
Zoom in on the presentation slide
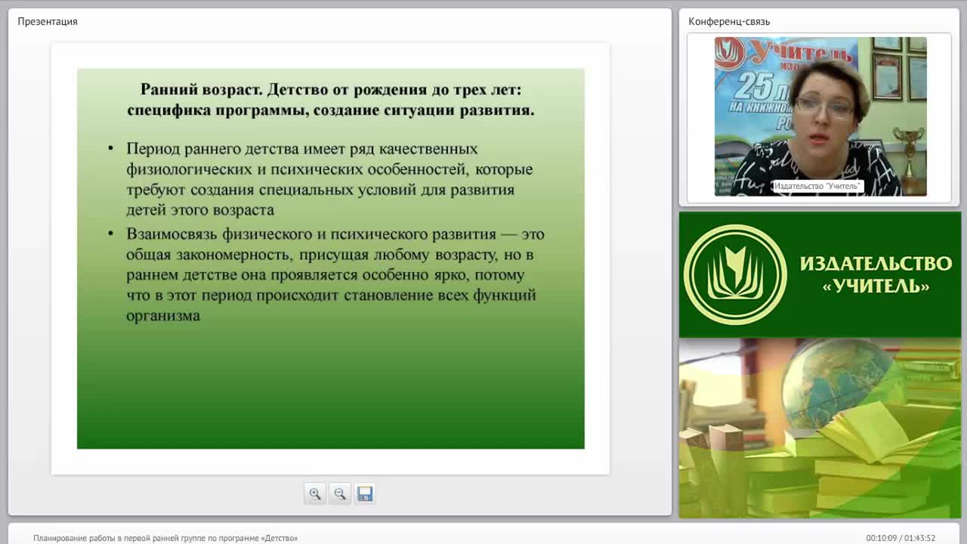coord(315,494)
